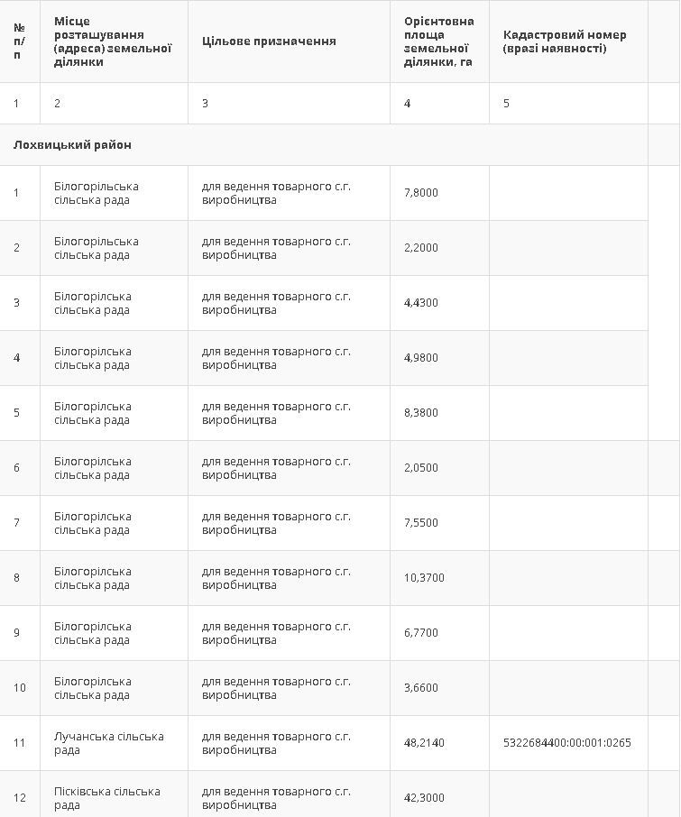Click the area cell reading 8,3800
Screen dimensions: 681x817
point(421,413)
